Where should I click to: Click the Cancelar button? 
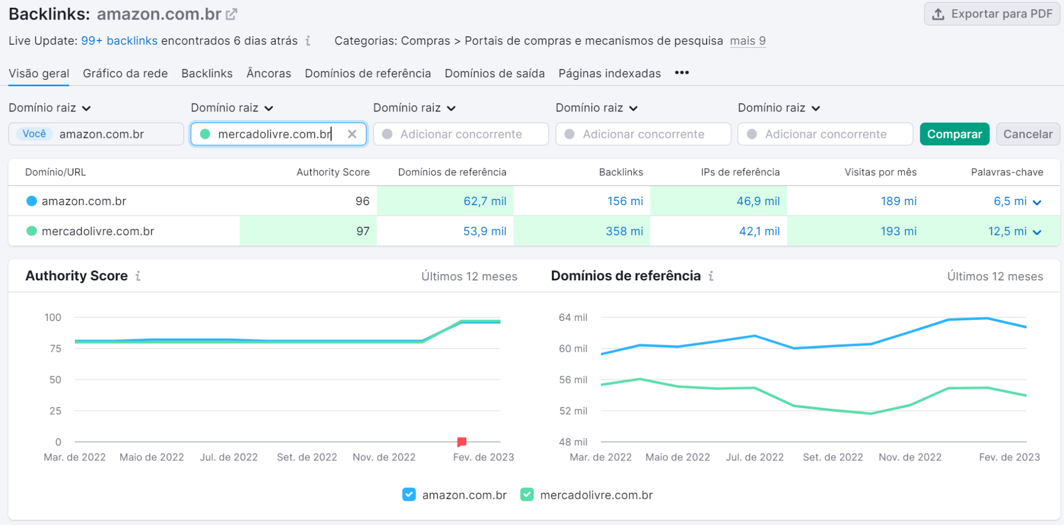point(1028,134)
